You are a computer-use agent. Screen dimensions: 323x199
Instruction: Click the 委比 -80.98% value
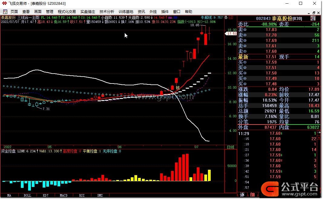(x=269, y=24)
